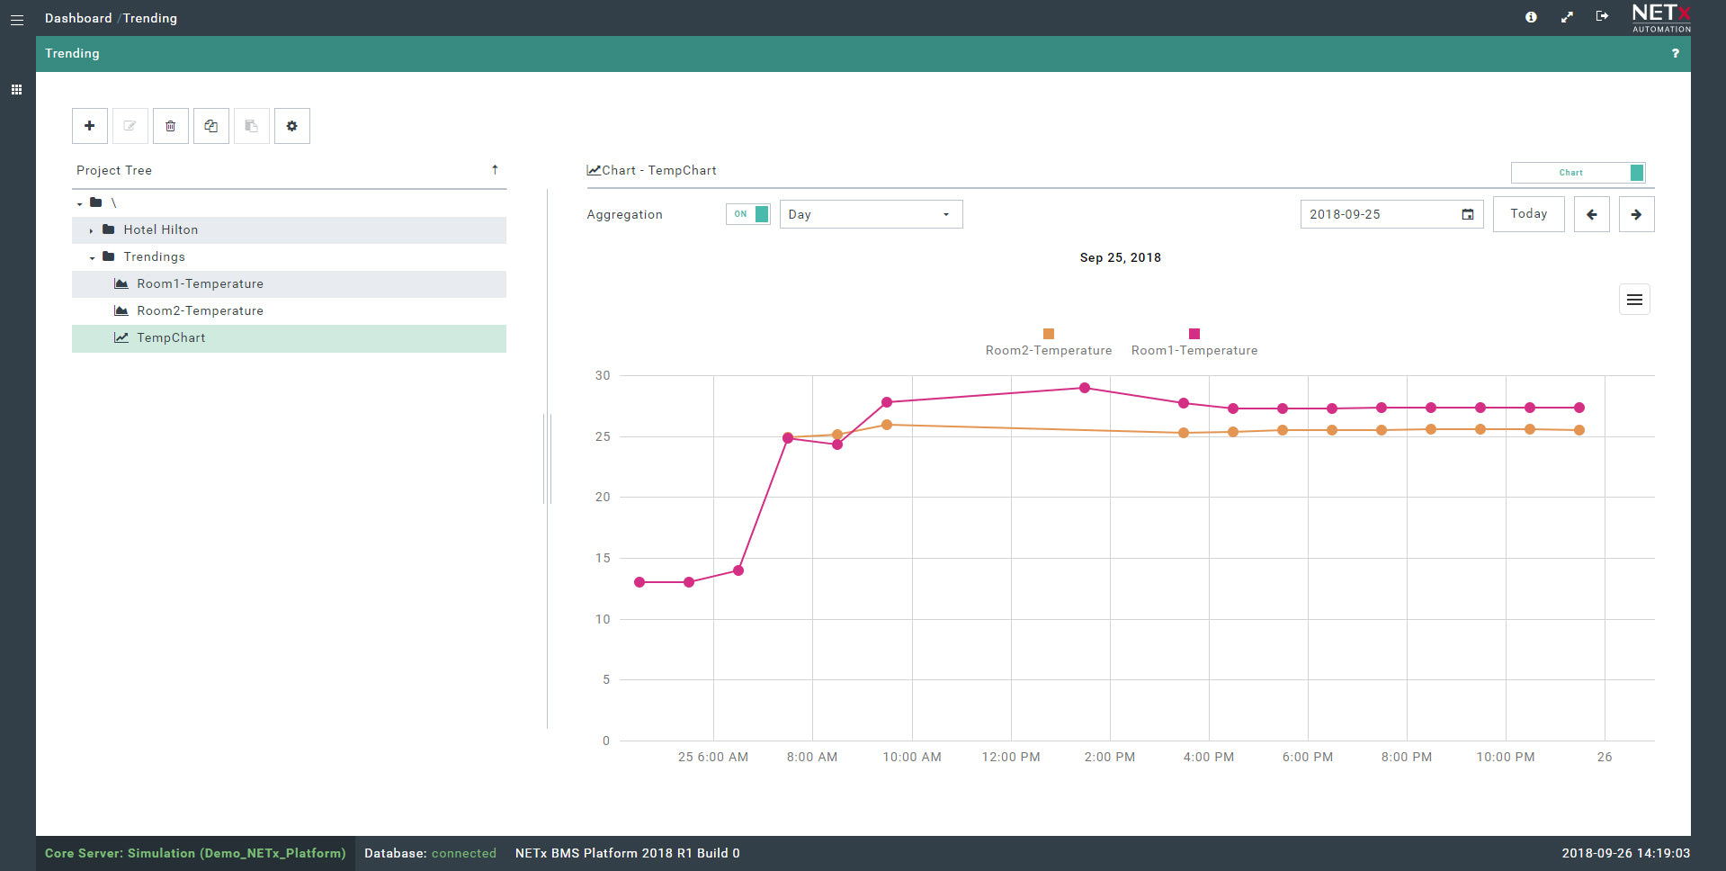
Task: Open settings with the gear icon
Action: [x=292, y=126]
